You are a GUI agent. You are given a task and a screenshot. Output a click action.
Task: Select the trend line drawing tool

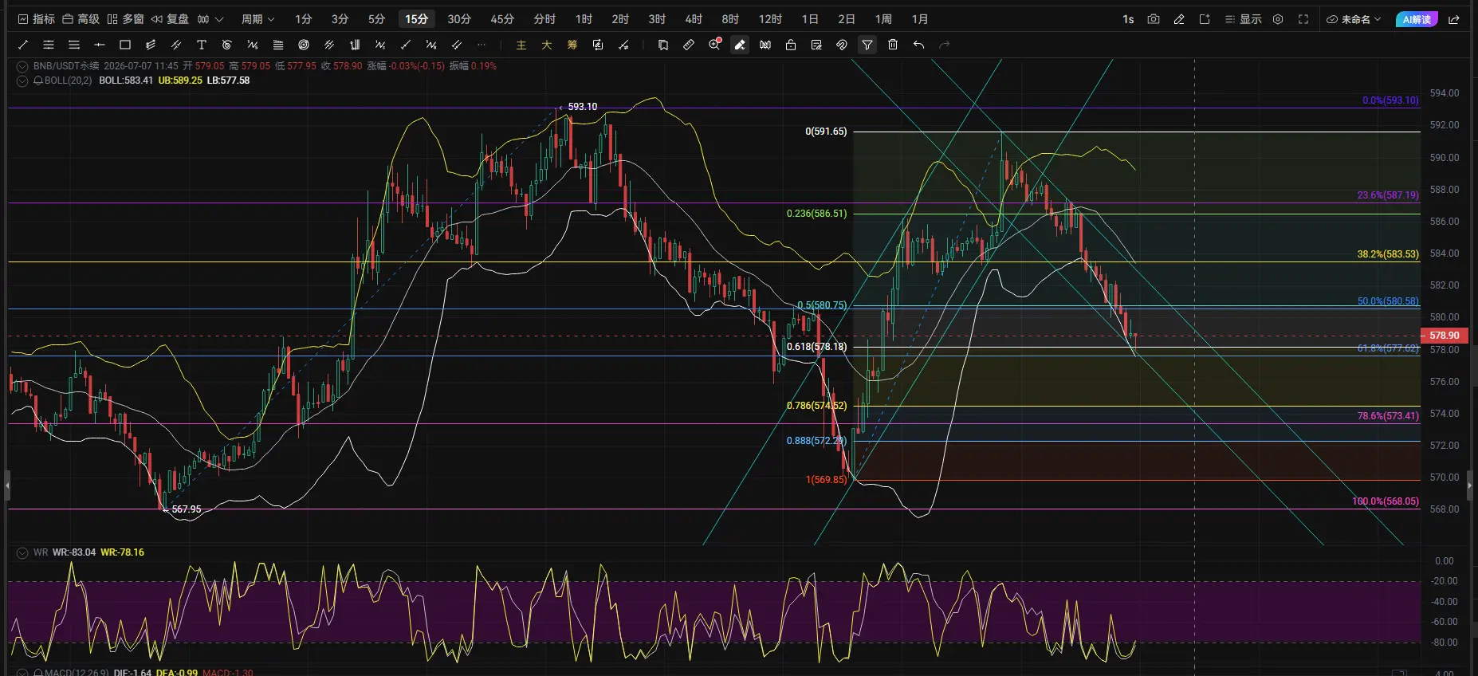click(x=23, y=45)
